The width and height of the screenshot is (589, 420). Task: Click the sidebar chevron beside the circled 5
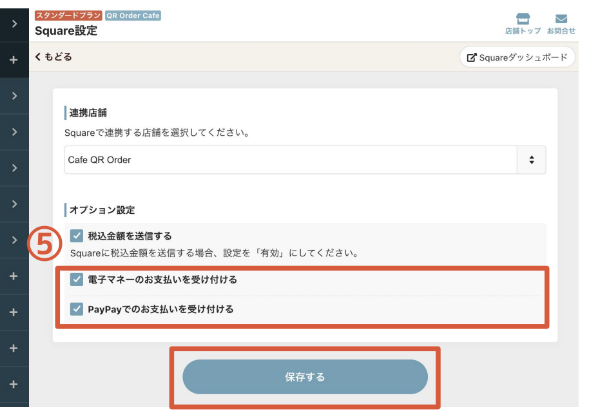(x=14, y=240)
